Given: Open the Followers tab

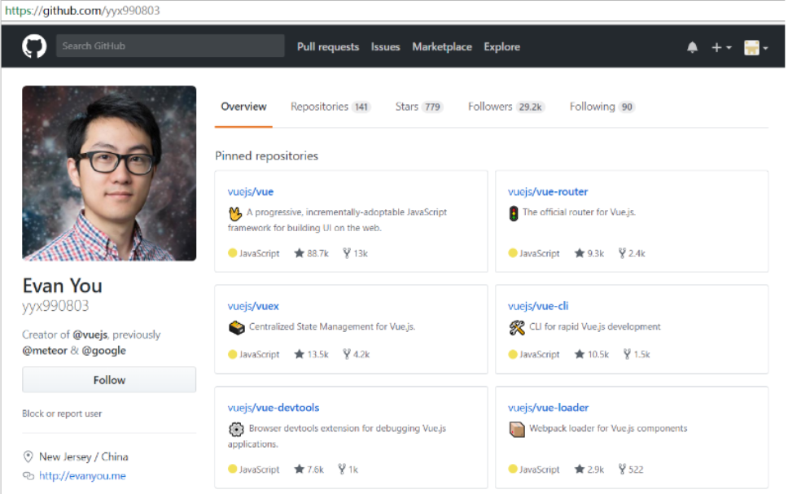Looking at the screenshot, I should (506, 107).
